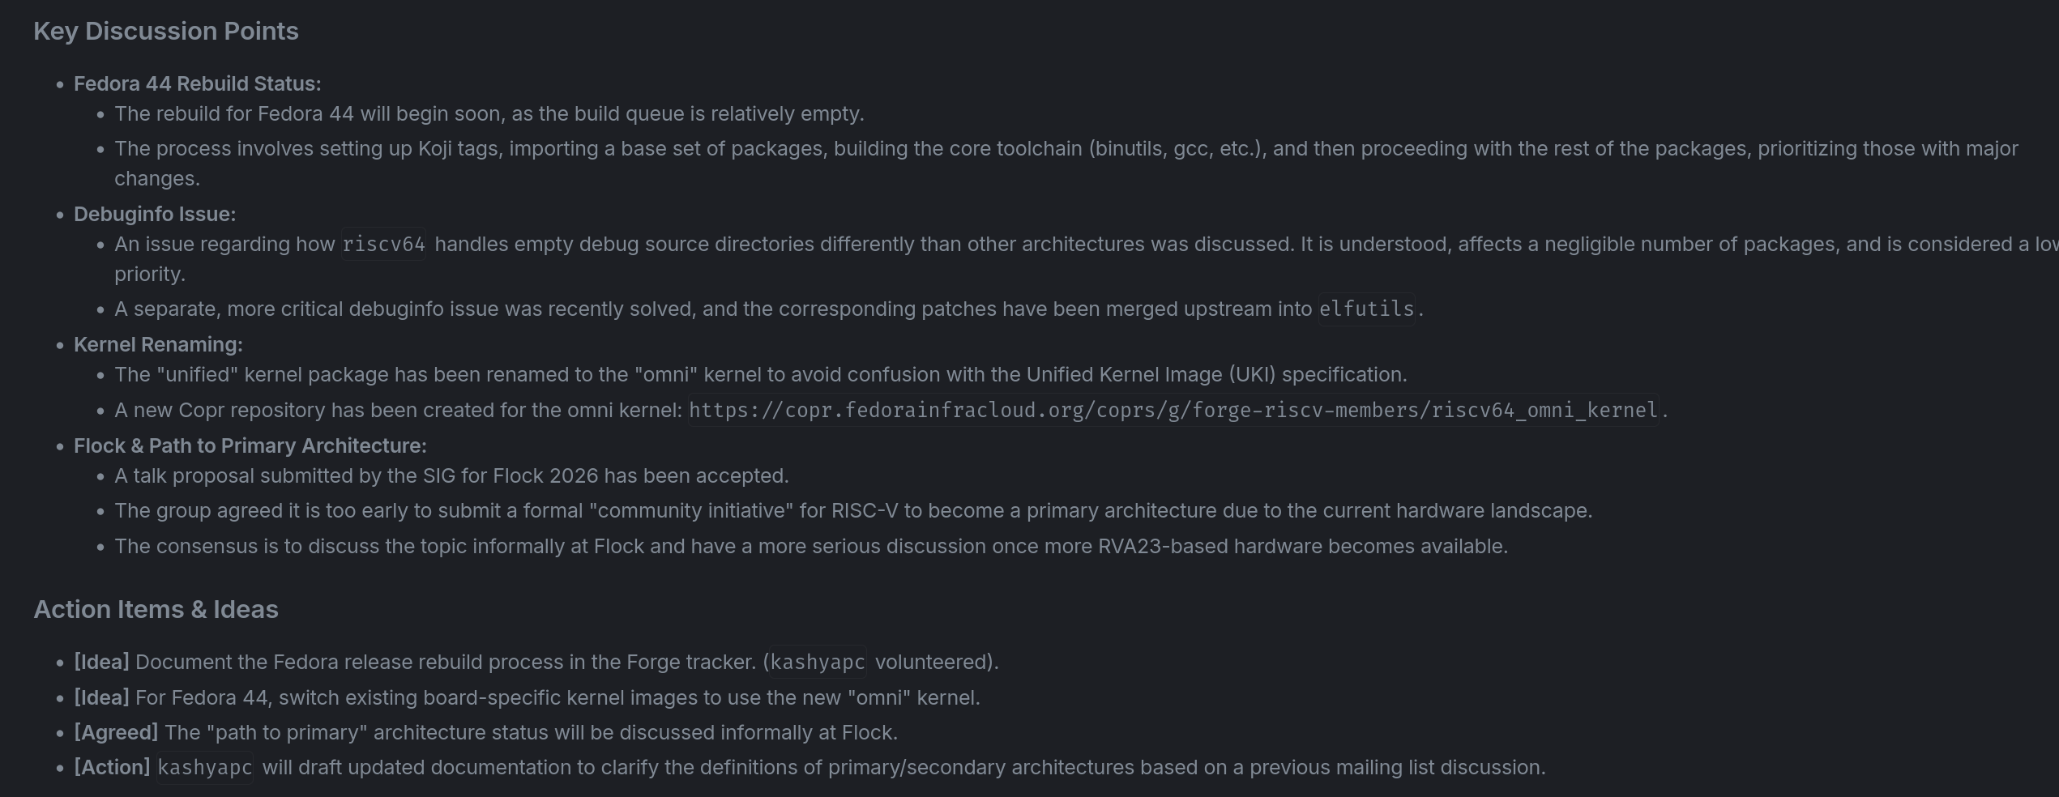Click the [Idea] tag before "For Fedora 44"
This screenshot has width=2059, height=797.
pyautogui.click(x=101, y=697)
